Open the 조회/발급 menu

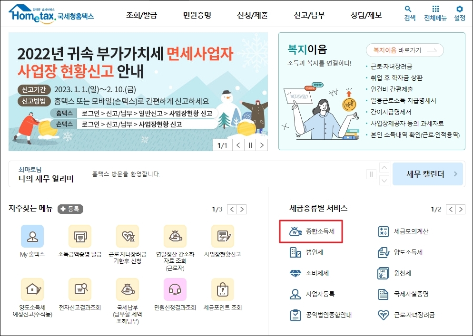click(141, 15)
